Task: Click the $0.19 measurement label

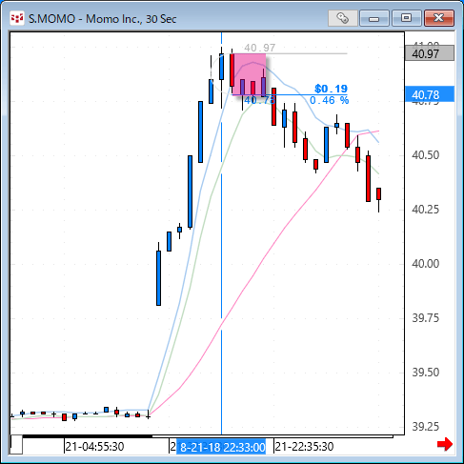Action: pyautogui.click(x=331, y=89)
